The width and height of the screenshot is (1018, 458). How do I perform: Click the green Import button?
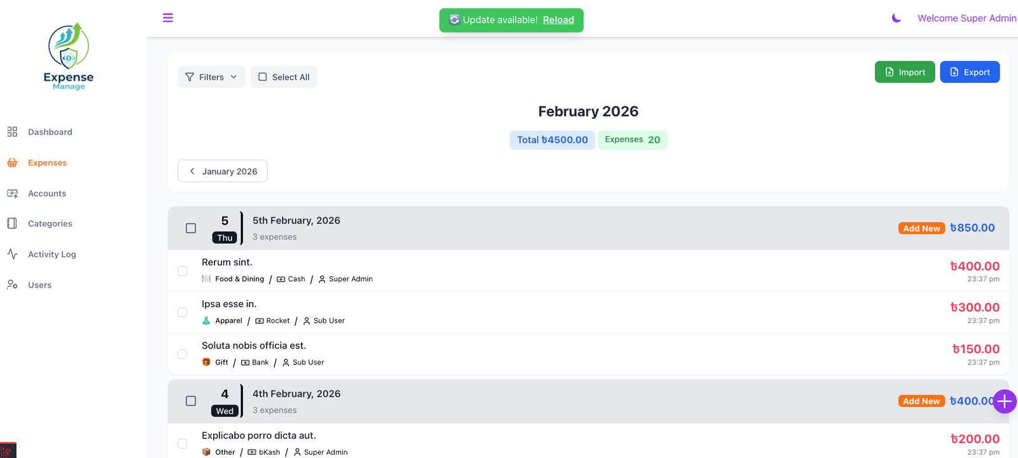[x=905, y=72]
